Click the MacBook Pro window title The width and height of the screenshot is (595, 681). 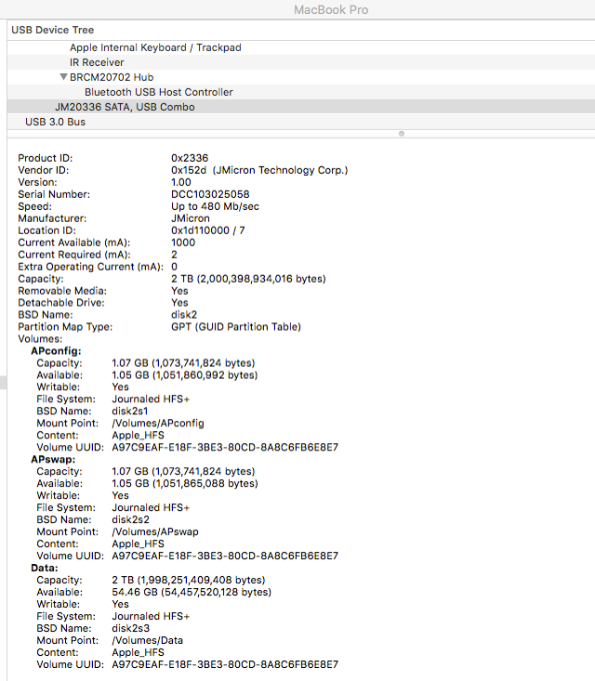[331, 9]
